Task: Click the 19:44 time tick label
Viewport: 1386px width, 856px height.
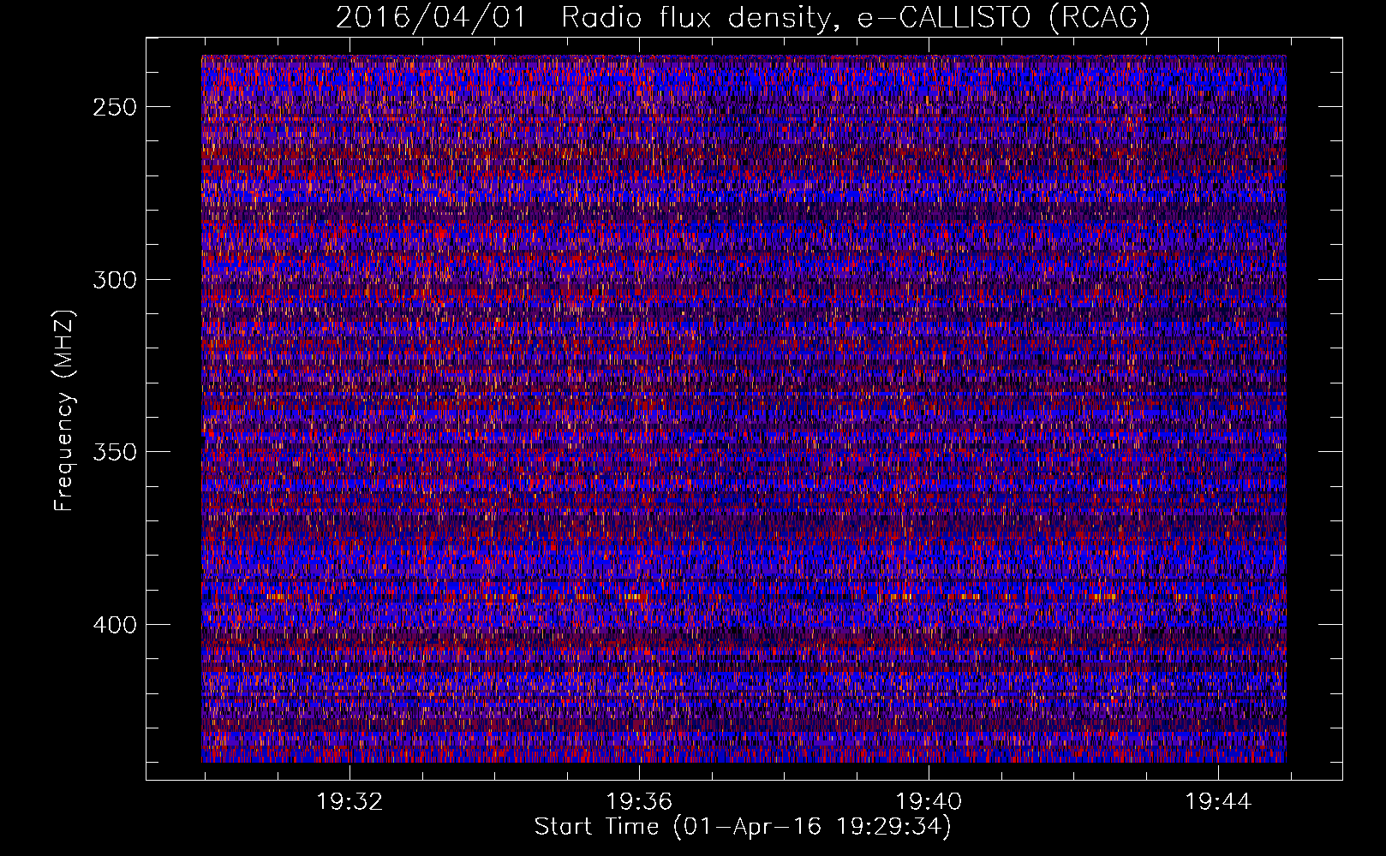Action: [1218, 802]
